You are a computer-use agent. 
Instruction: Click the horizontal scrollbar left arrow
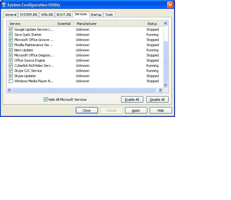pyautogui.click(x=9, y=90)
